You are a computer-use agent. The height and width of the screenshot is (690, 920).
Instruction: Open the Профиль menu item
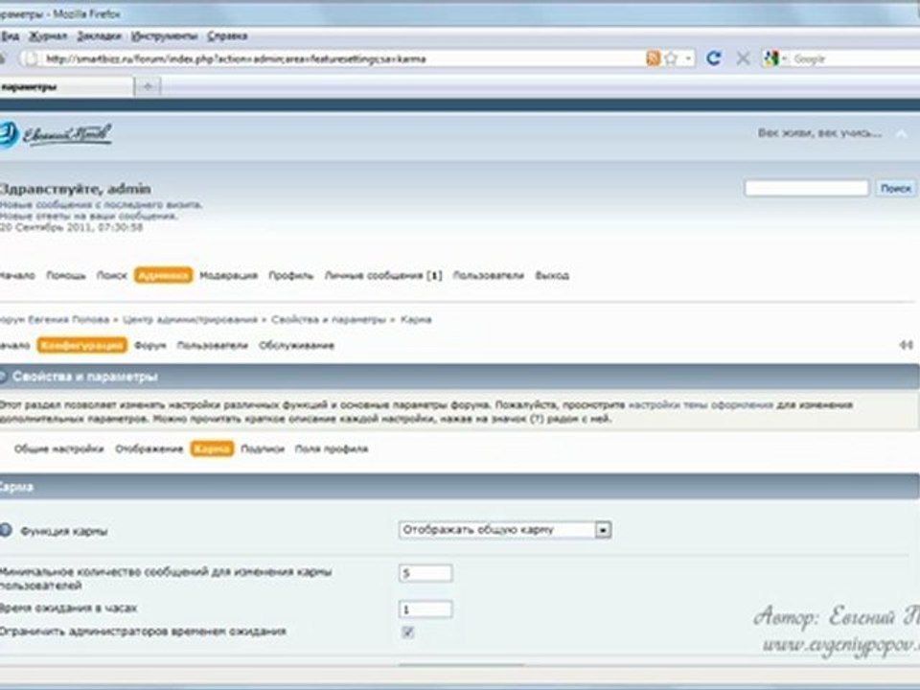[x=291, y=275]
